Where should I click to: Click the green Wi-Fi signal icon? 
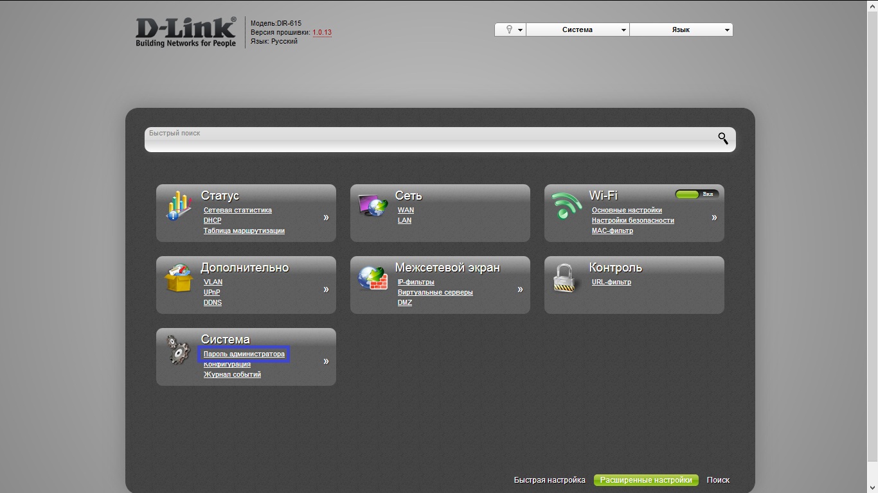(x=567, y=206)
